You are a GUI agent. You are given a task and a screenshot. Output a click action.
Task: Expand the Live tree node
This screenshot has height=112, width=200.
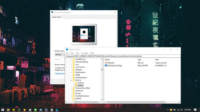point(71,64)
